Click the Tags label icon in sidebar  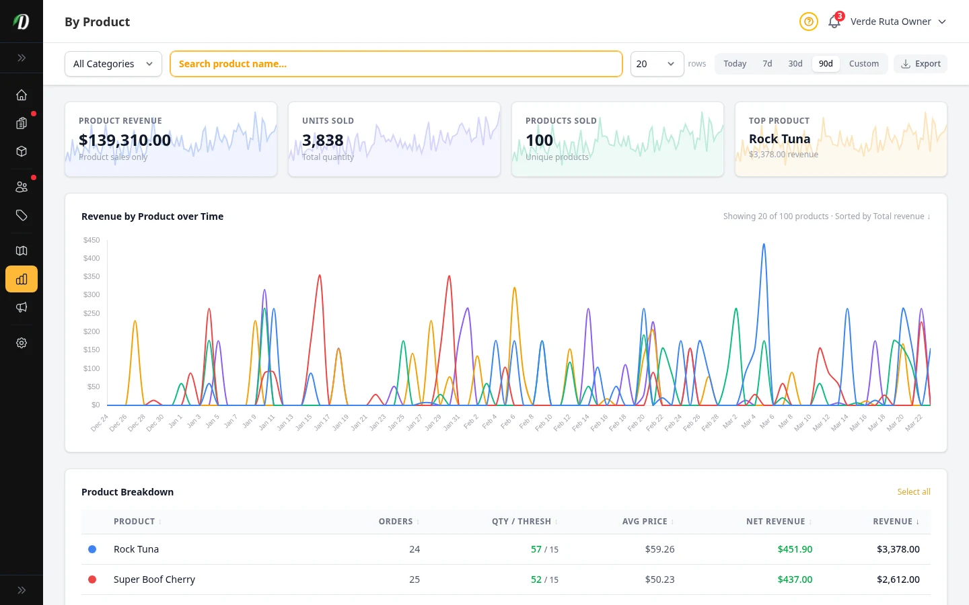(22, 216)
